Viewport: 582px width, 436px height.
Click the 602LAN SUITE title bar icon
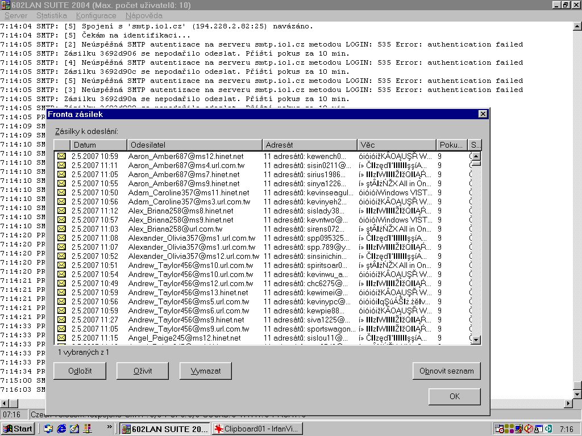pyautogui.click(x=5, y=5)
